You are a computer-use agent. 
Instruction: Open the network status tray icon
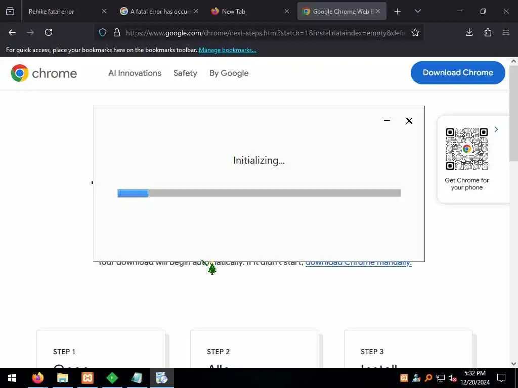click(441, 378)
